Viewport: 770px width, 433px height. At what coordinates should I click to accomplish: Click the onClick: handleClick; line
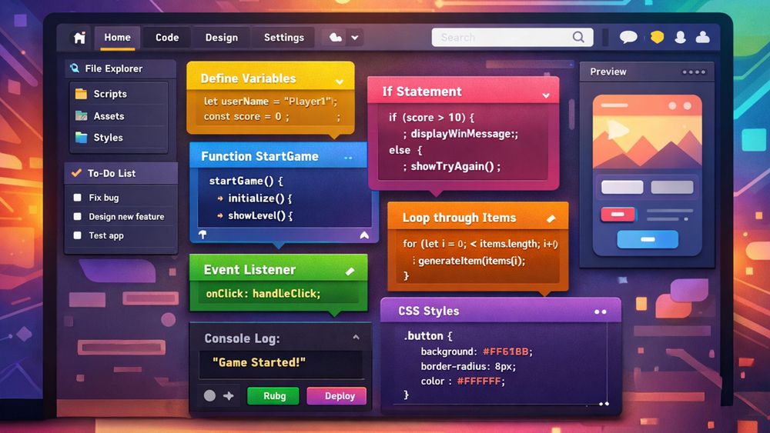tap(263, 293)
